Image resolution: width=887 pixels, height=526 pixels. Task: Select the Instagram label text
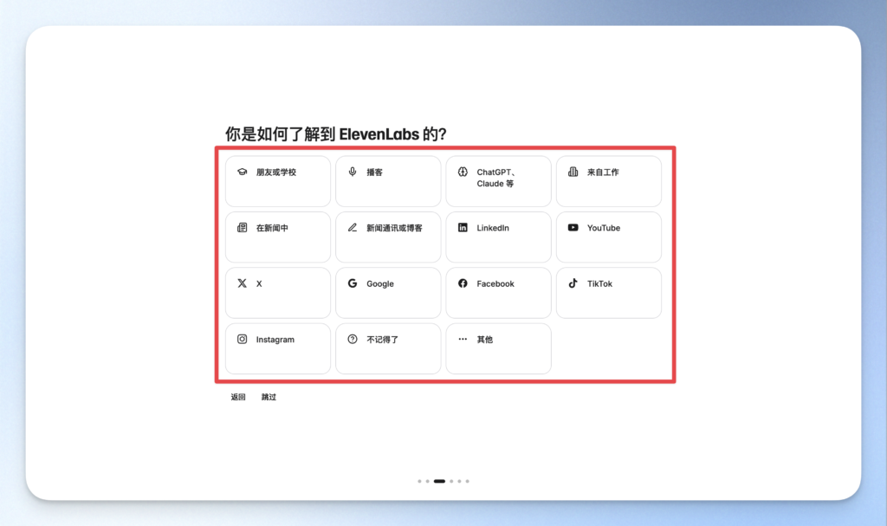[x=275, y=340]
